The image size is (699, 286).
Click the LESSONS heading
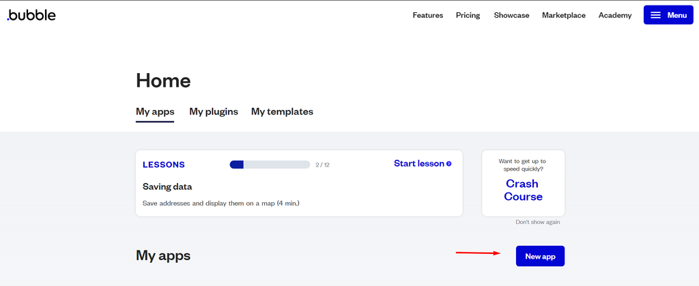click(x=164, y=165)
